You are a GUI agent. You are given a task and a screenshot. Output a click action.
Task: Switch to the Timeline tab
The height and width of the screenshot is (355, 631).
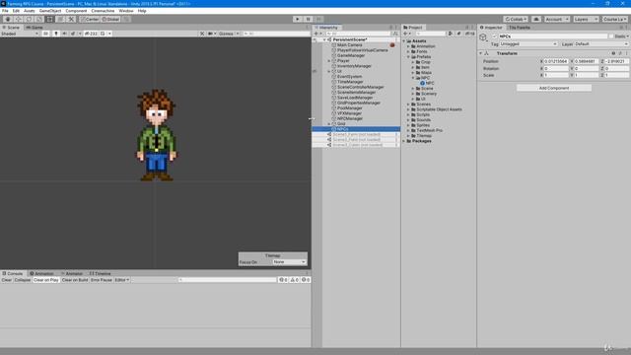(x=100, y=273)
